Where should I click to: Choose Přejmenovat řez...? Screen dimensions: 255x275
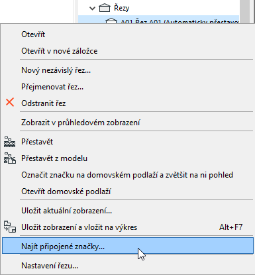point(128,87)
